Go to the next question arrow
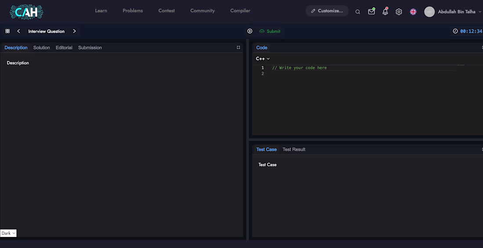Viewport: 483px width, 248px height. click(74, 31)
